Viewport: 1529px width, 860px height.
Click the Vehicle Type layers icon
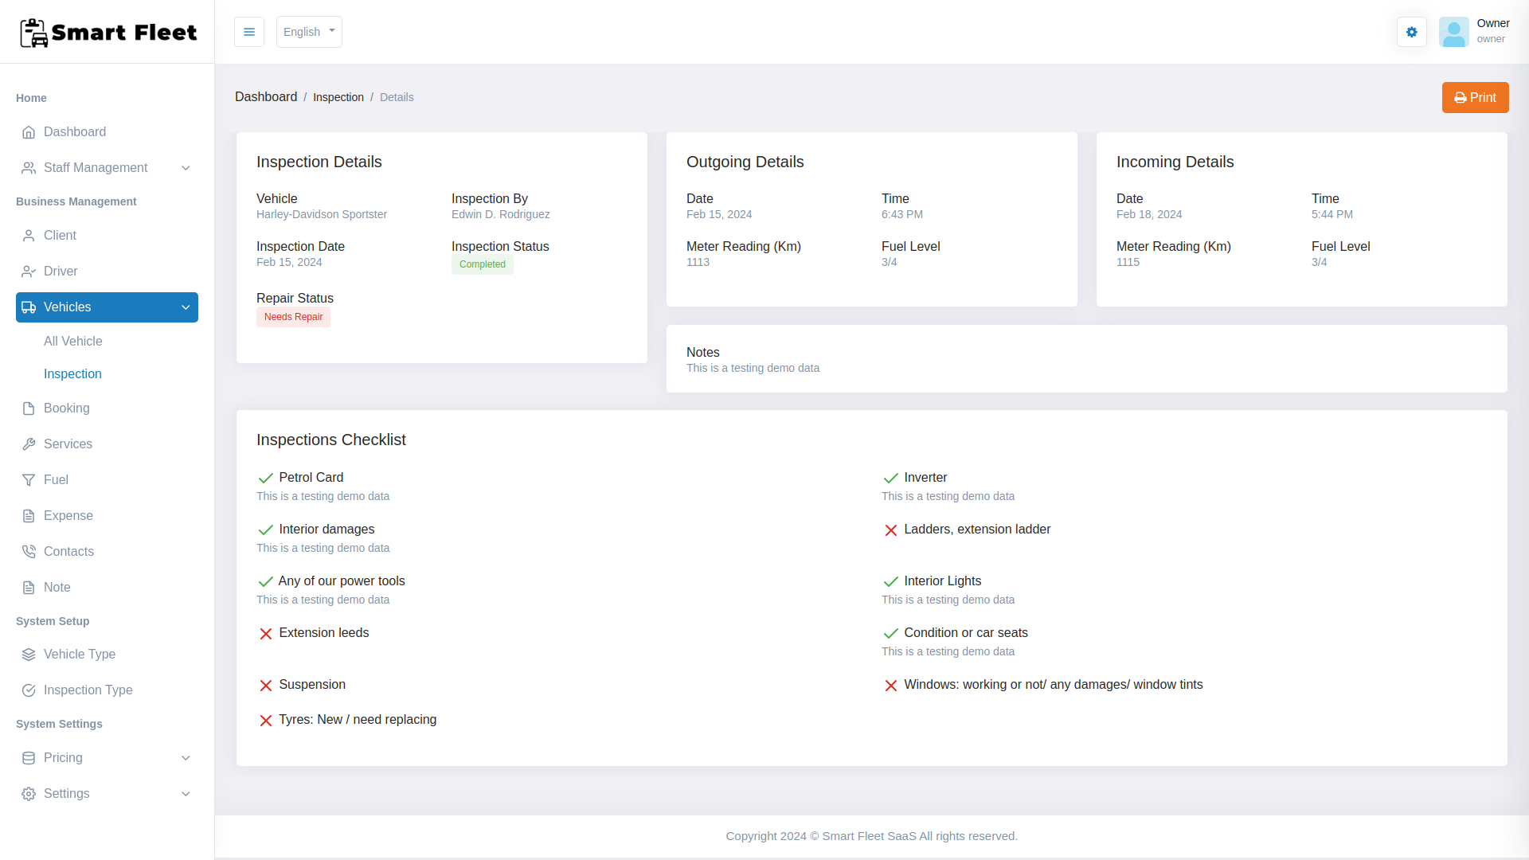tap(29, 655)
